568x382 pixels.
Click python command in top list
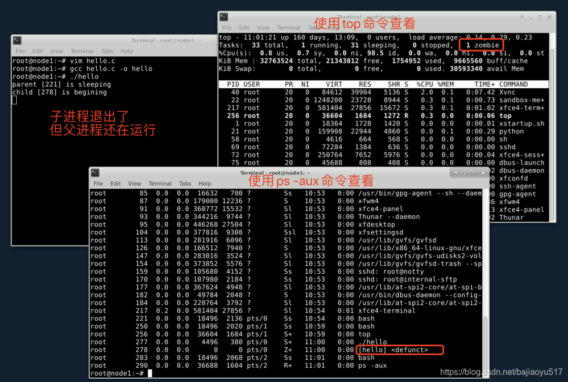511,131
